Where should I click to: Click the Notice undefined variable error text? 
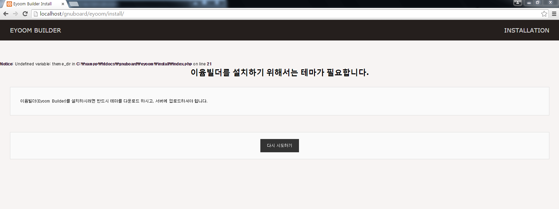coord(106,64)
